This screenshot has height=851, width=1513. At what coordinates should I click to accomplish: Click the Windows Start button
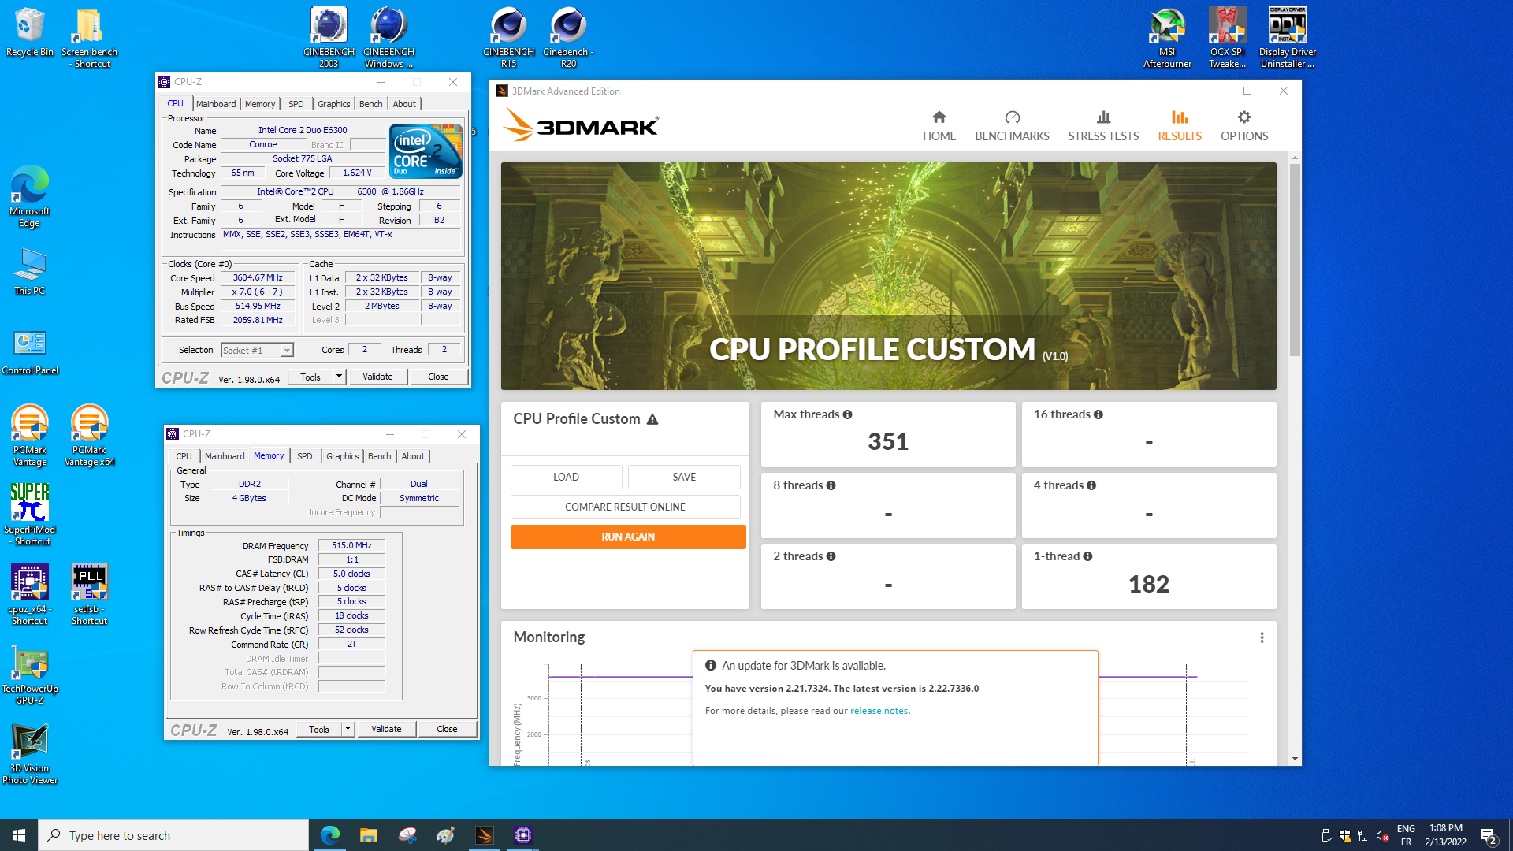point(19,835)
